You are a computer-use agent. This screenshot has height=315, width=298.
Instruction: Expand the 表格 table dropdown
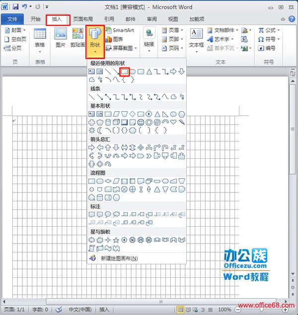pos(40,39)
